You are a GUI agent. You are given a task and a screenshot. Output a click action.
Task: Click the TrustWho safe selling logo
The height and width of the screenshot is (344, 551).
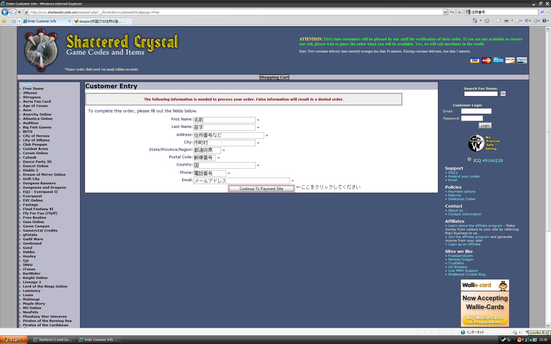coord(484,143)
